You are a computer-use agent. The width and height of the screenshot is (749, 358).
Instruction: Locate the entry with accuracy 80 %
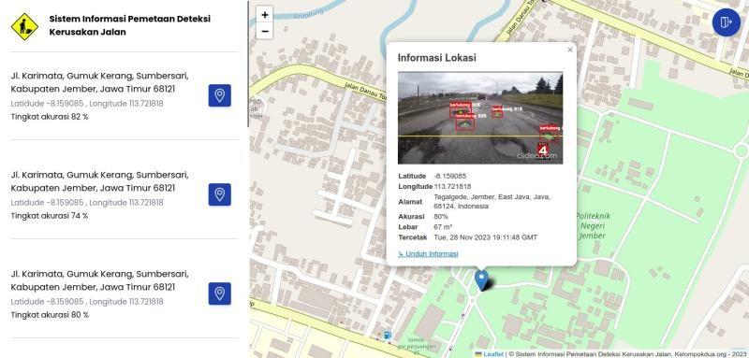pyautogui.click(x=219, y=294)
